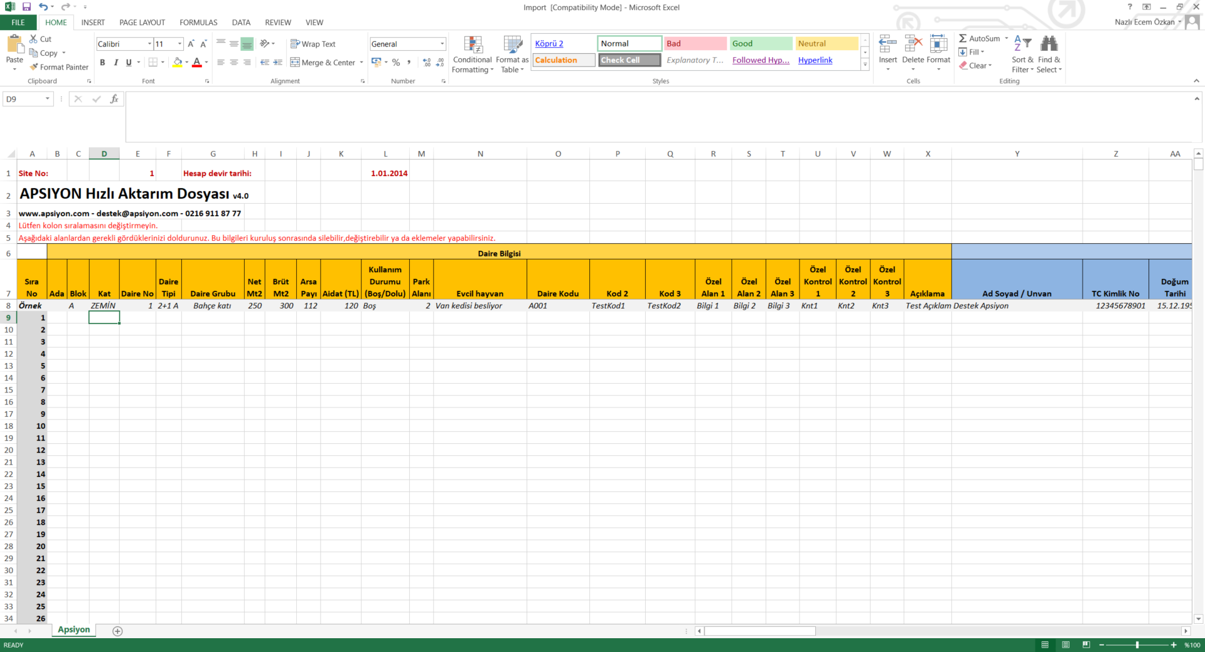Toggle Align Left horizontal alignment
Image resolution: width=1205 pixels, height=652 pixels.
point(220,62)
